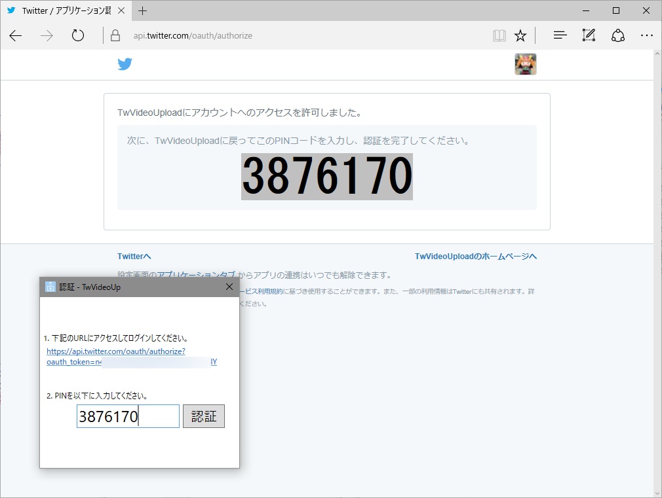This screenshot has width=662, height=498.
Task: Add the page to favorites with the star
Action: coord(520,35)
